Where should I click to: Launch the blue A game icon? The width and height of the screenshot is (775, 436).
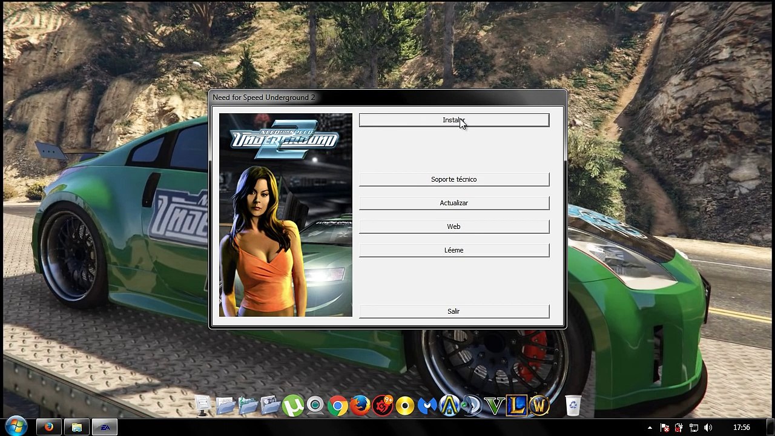tap(449, 405)
